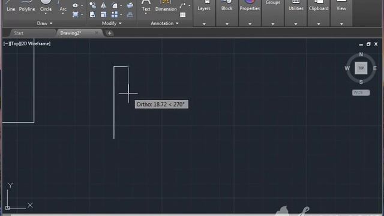
Task: Click the Stretch tool icon
Action: tap(92, 14)
